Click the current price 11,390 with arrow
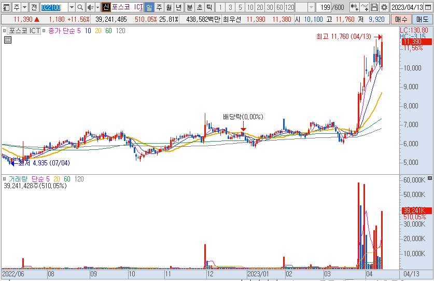 pos(26,19)
